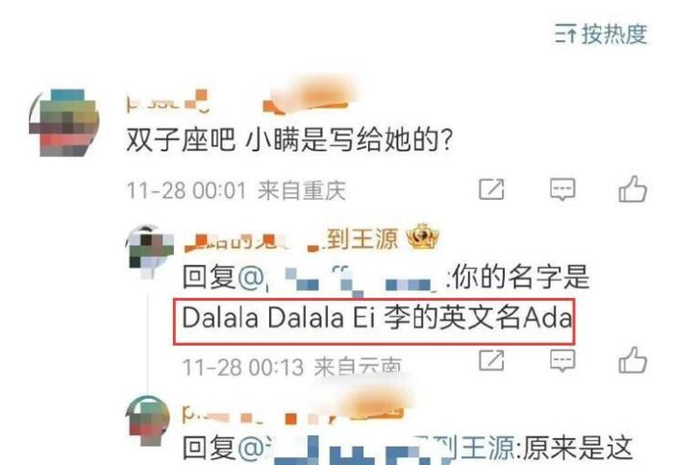Viewport: 673px width, 465px height.
Task: Reply to the Dalala Dalala Ei comment
Action: coord(562,360)
